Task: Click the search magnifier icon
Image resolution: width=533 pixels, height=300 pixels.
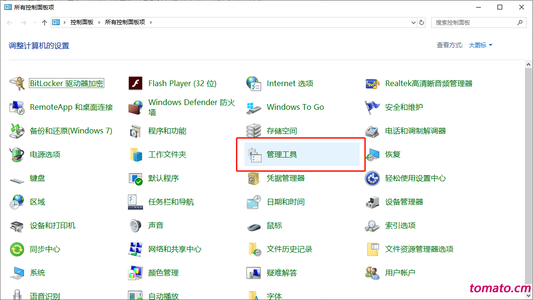Action: [520, 23]
